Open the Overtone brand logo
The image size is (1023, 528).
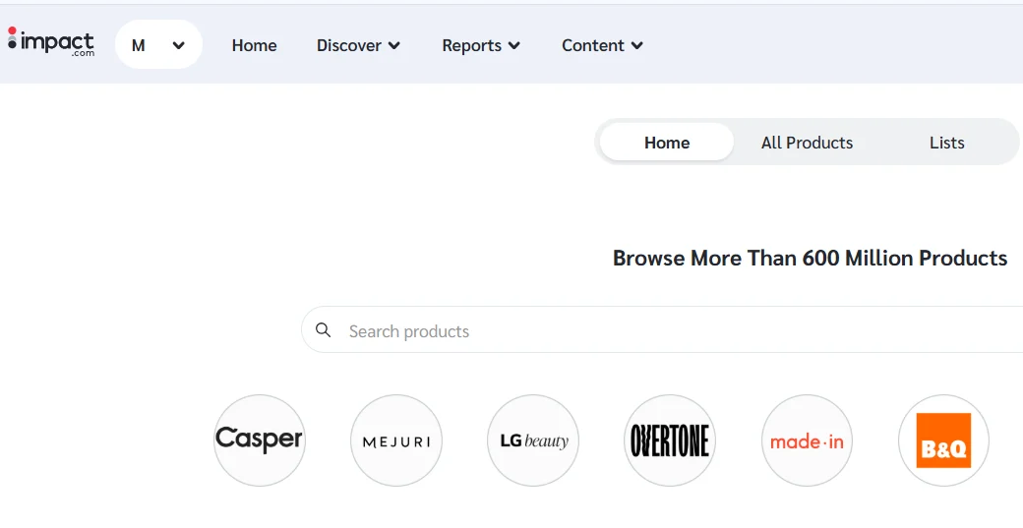[x=670, y=440]
